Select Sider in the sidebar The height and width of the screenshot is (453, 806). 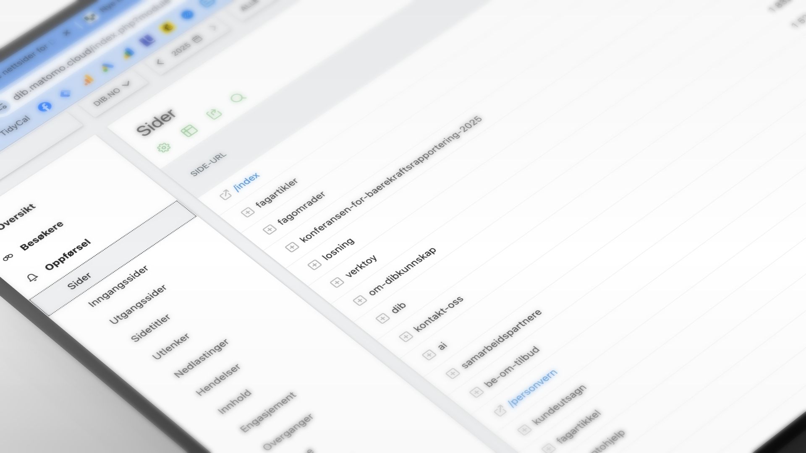coord(79,281)
